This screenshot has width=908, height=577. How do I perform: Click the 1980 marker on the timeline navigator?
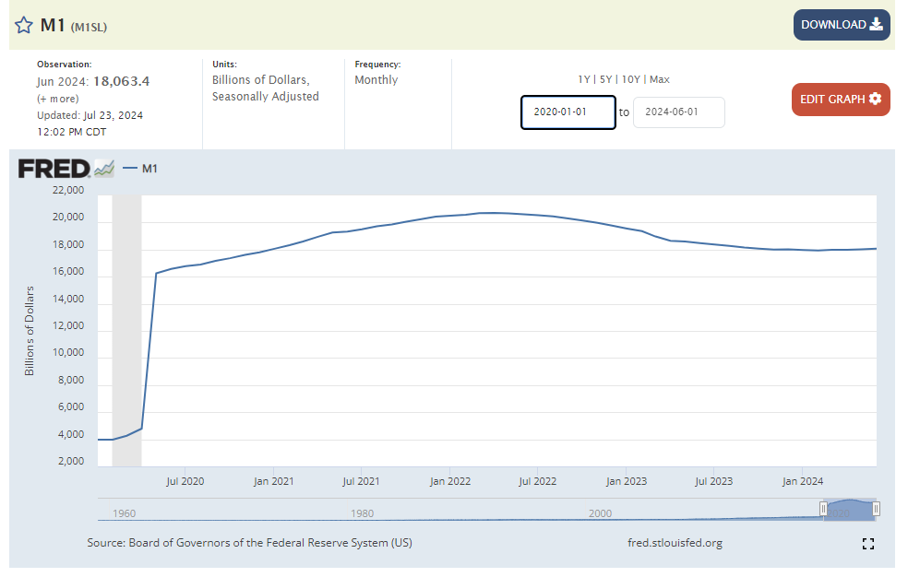(362, 513)
